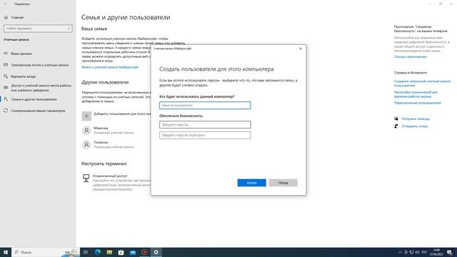
Task: Open screen time limits help link
Action: pos(416,94)
